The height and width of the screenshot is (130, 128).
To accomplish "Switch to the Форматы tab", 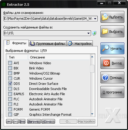I will tap(16, 43).
